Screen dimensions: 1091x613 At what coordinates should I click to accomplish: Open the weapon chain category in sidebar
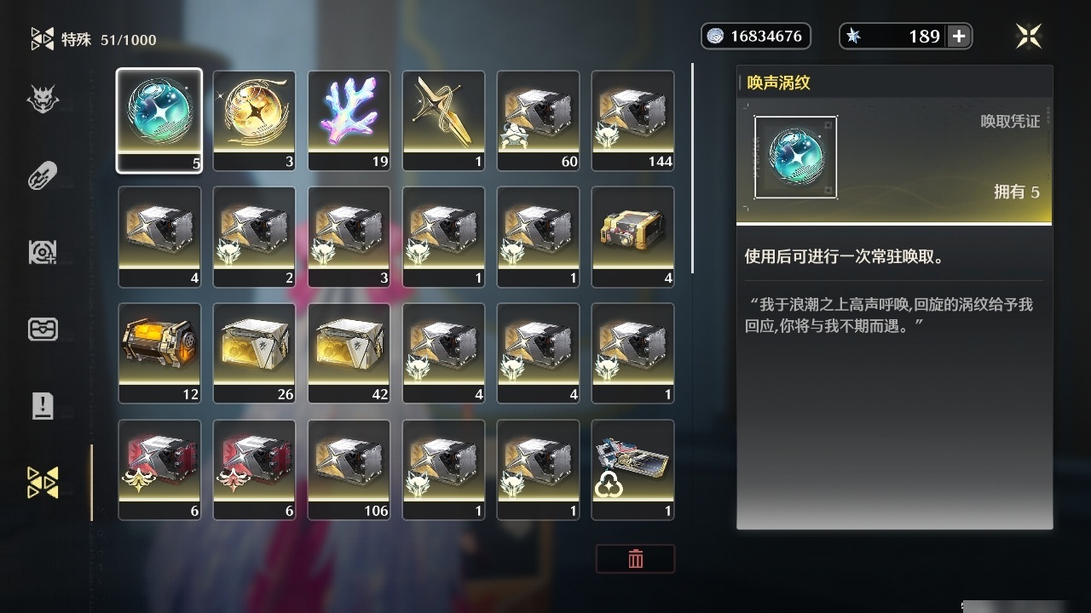coord(43,177)
